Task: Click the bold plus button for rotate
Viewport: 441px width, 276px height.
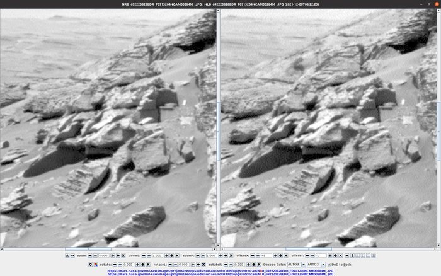Action: click(142, 265)
